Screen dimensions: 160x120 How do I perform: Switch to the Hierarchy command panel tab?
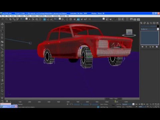pos(148,23)
